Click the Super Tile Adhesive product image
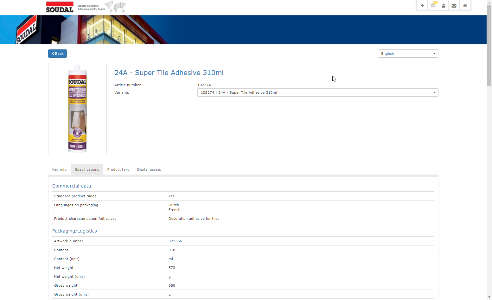Viewport: 492px width, 300px height. click(x=77, y=109)
